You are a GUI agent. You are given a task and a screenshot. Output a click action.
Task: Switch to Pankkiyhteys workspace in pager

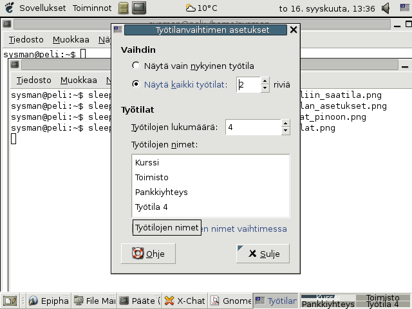(328, 304)
